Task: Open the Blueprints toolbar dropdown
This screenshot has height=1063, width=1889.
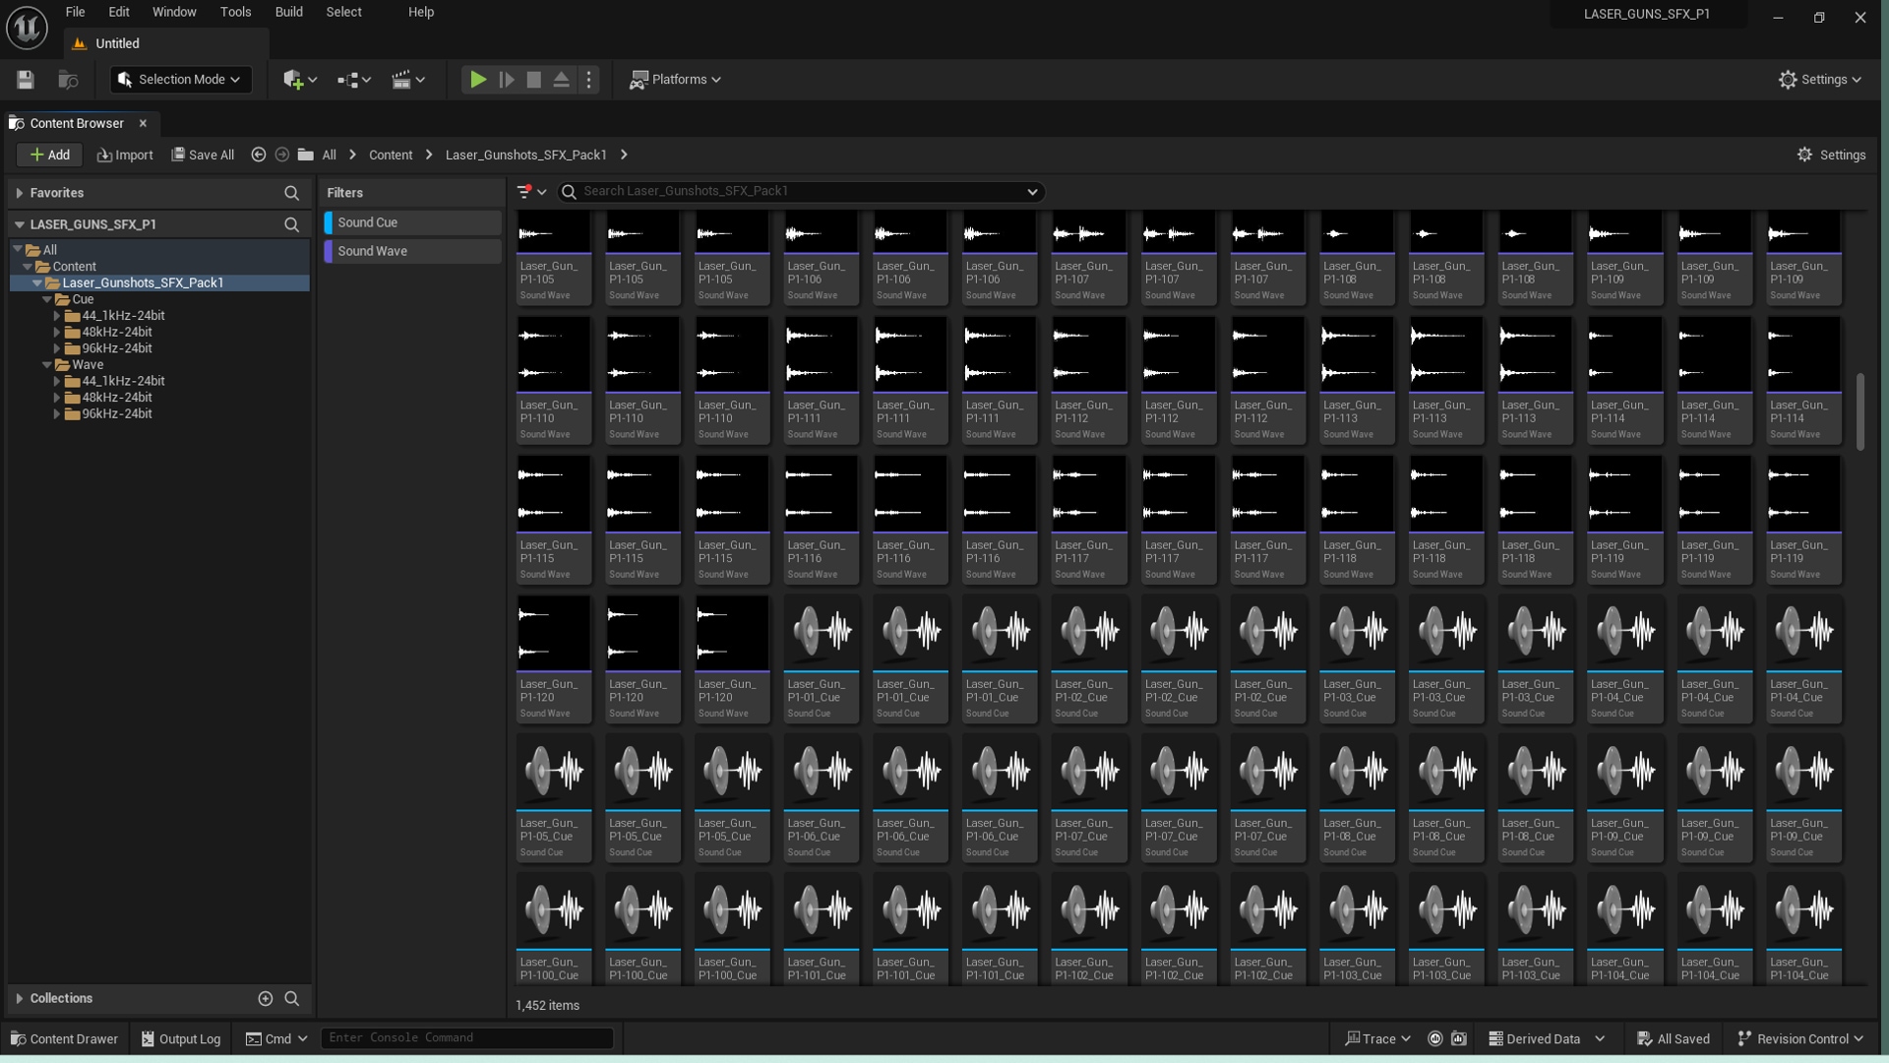Action: point(353,80)
